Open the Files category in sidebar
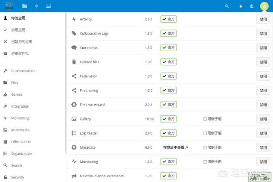 point(15,82)
